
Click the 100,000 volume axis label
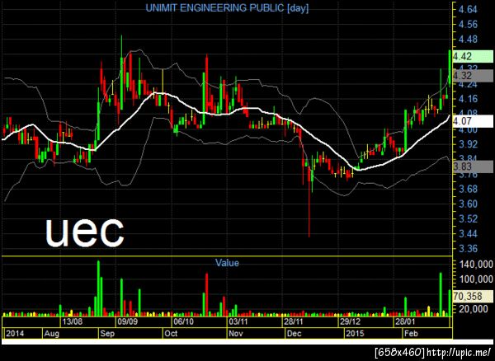475,279
